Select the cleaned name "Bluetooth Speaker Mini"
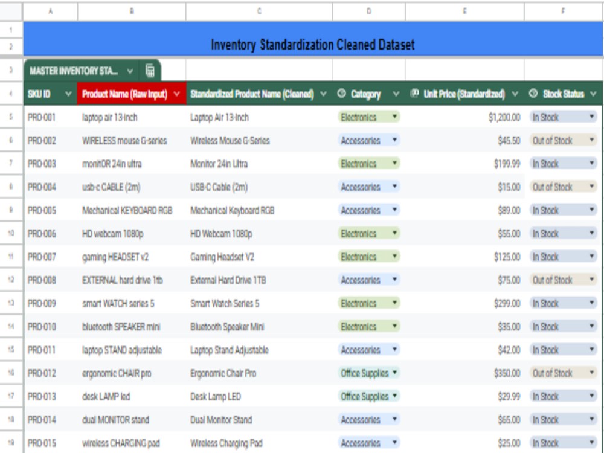Screen dimensions: 604x453 point(259,327)
